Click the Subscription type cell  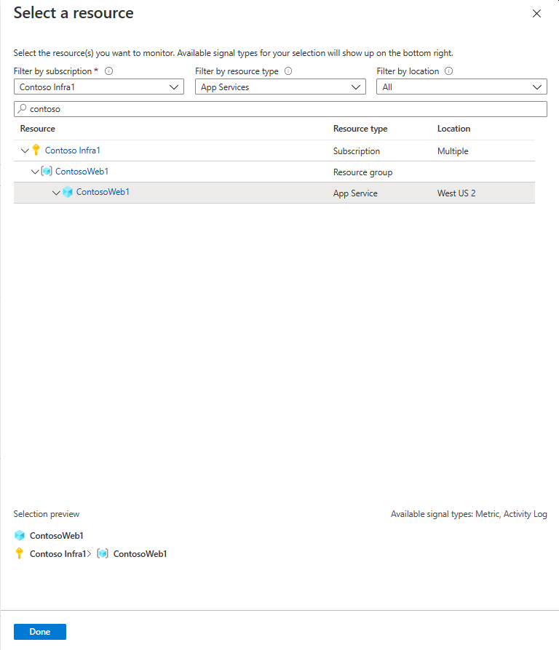coord(357,151)
